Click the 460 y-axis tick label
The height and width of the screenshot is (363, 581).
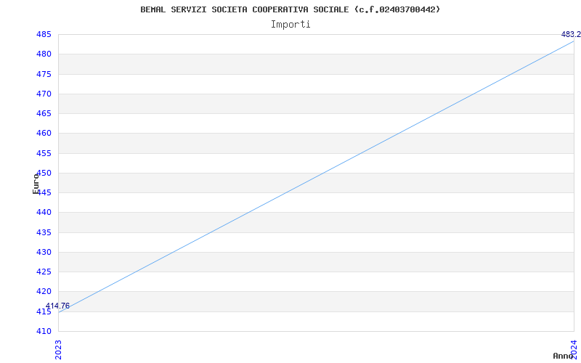[44, 134]
